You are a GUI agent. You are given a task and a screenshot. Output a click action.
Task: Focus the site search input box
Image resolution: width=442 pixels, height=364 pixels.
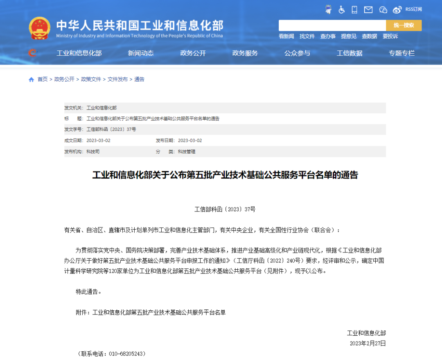point(332,25)
